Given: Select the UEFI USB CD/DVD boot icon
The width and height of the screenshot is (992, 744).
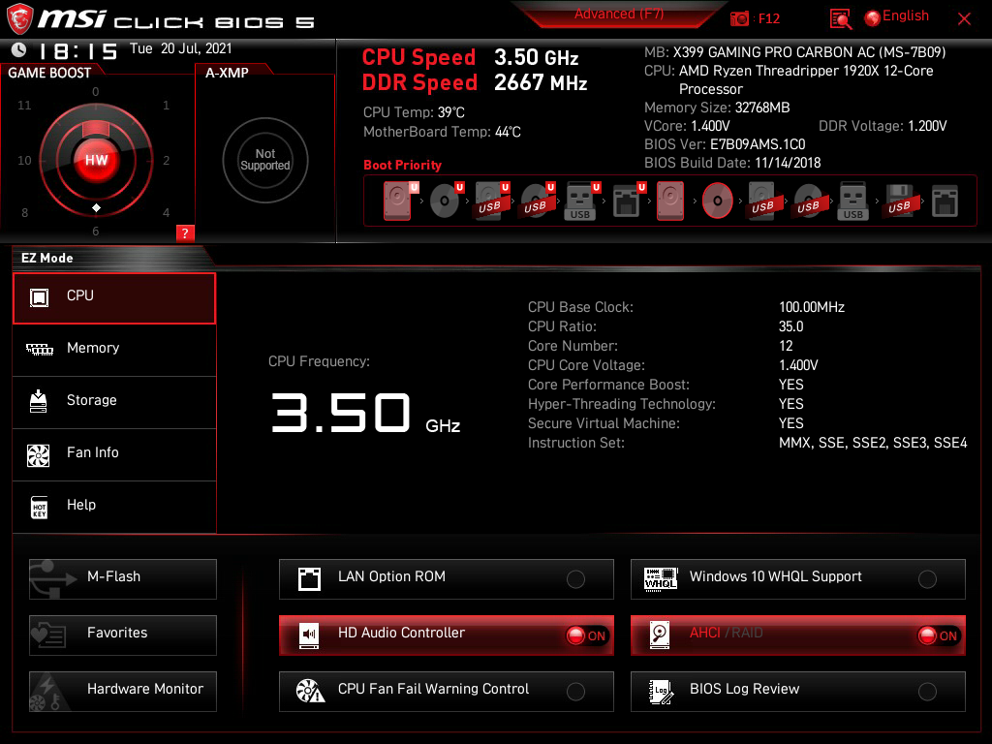Looking at the screenshot, I should pyautogui.click(x=538, y=201).
